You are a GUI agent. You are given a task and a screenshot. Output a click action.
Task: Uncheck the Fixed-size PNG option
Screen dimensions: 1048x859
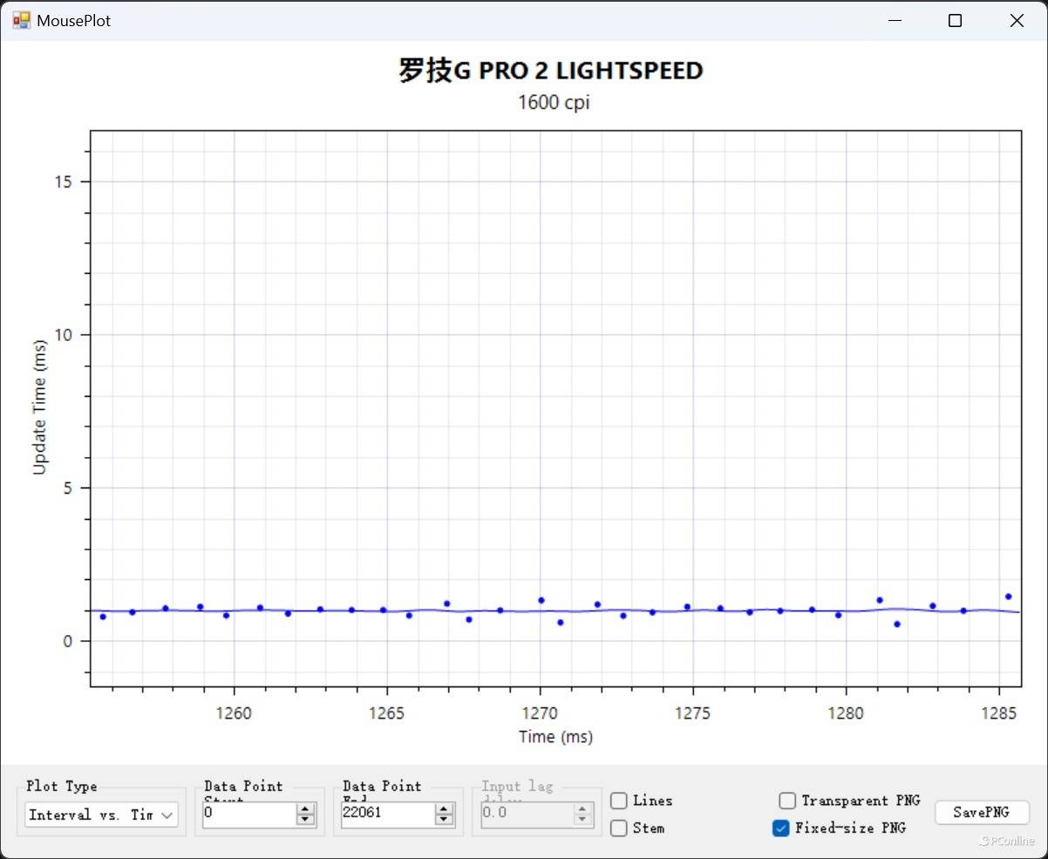click(781, 828)
